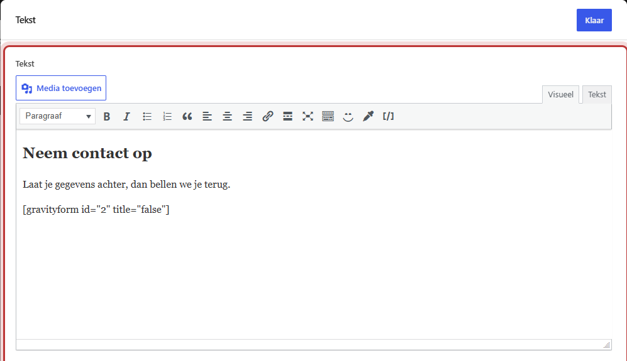This screenshot has width=627, height=361.
Task: Toggle the extra toolbar row
Action: 328,116
